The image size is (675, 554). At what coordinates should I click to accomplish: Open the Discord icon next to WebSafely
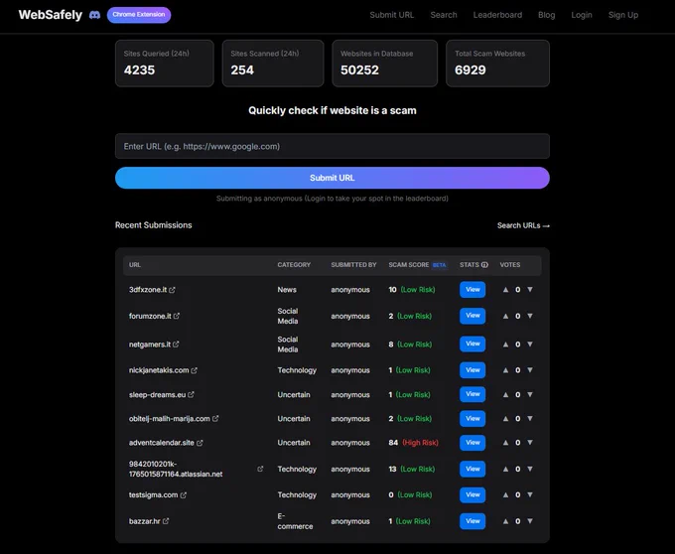pos(94,15)
